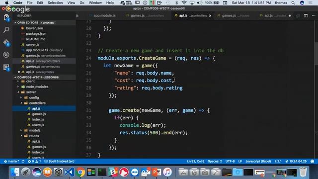Screen dimensions: 318x179
Task: Open Notification Center icon in menu bar
Action: [310, 2]
